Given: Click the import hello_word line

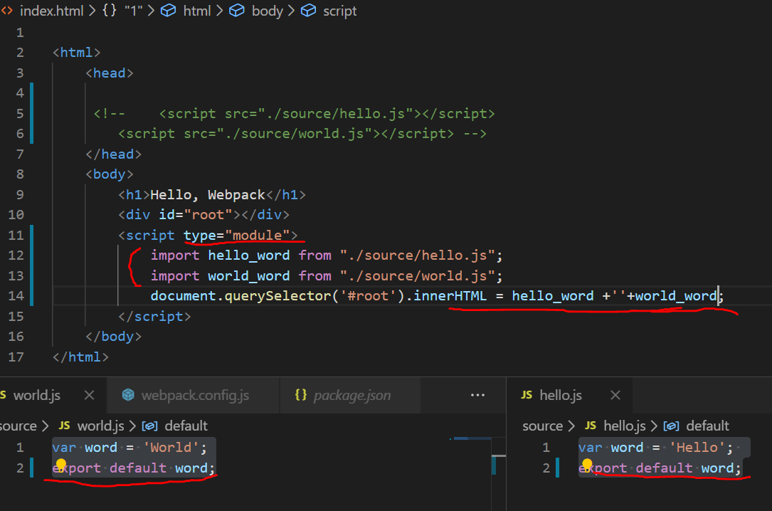Looking at the screenshot, I should (x=327, y=255).
